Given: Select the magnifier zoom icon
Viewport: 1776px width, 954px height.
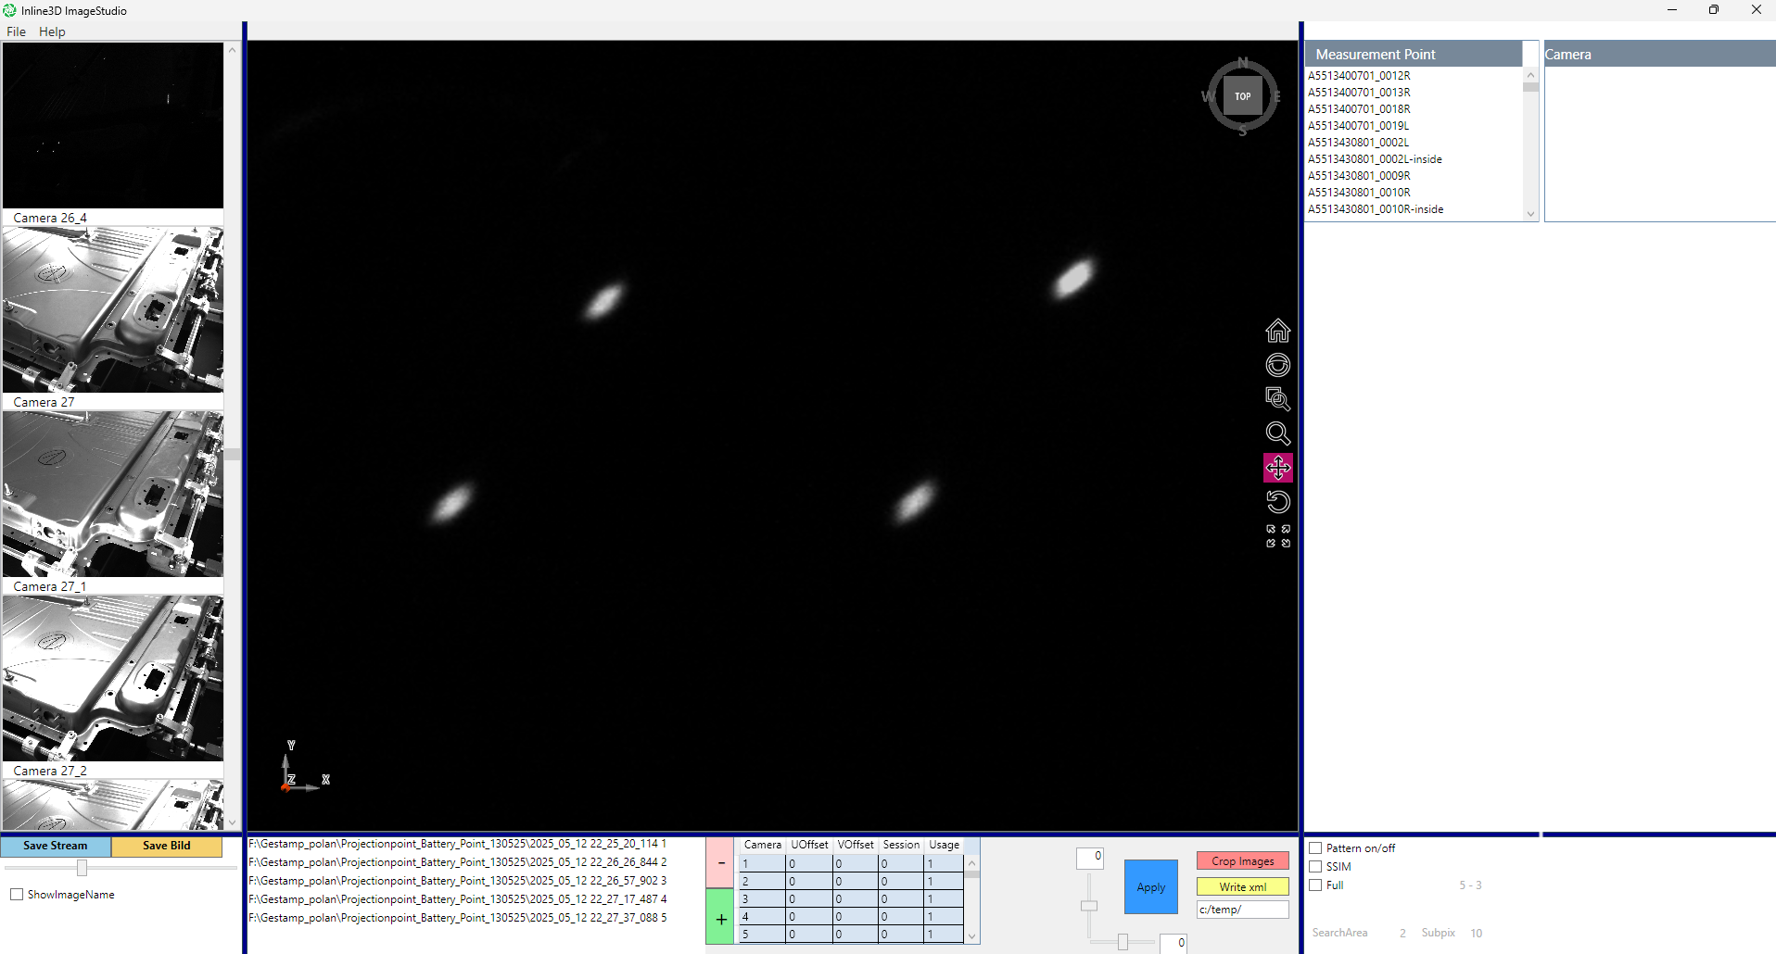Looking at the screenshot, I should tap(1277, 433).
